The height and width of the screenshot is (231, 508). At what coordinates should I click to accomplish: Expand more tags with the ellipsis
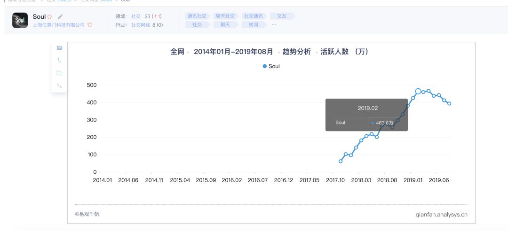(274, 24)
